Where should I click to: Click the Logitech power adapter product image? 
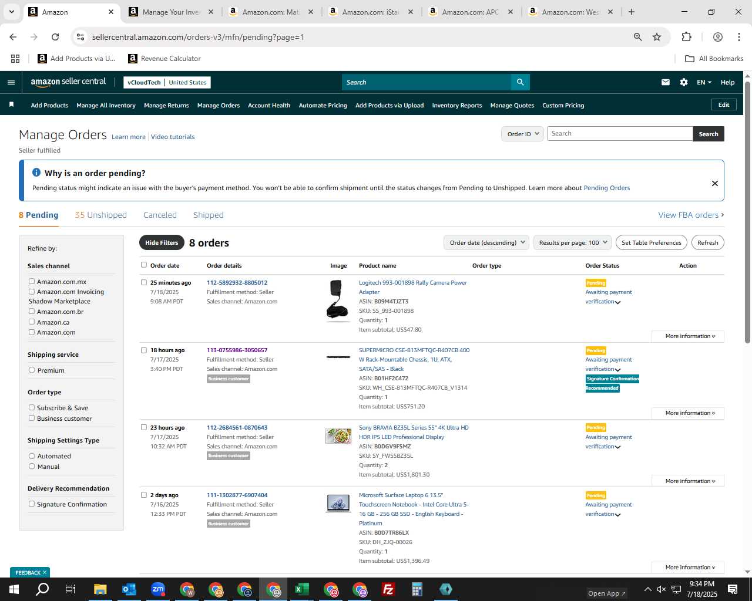(337, 300)
